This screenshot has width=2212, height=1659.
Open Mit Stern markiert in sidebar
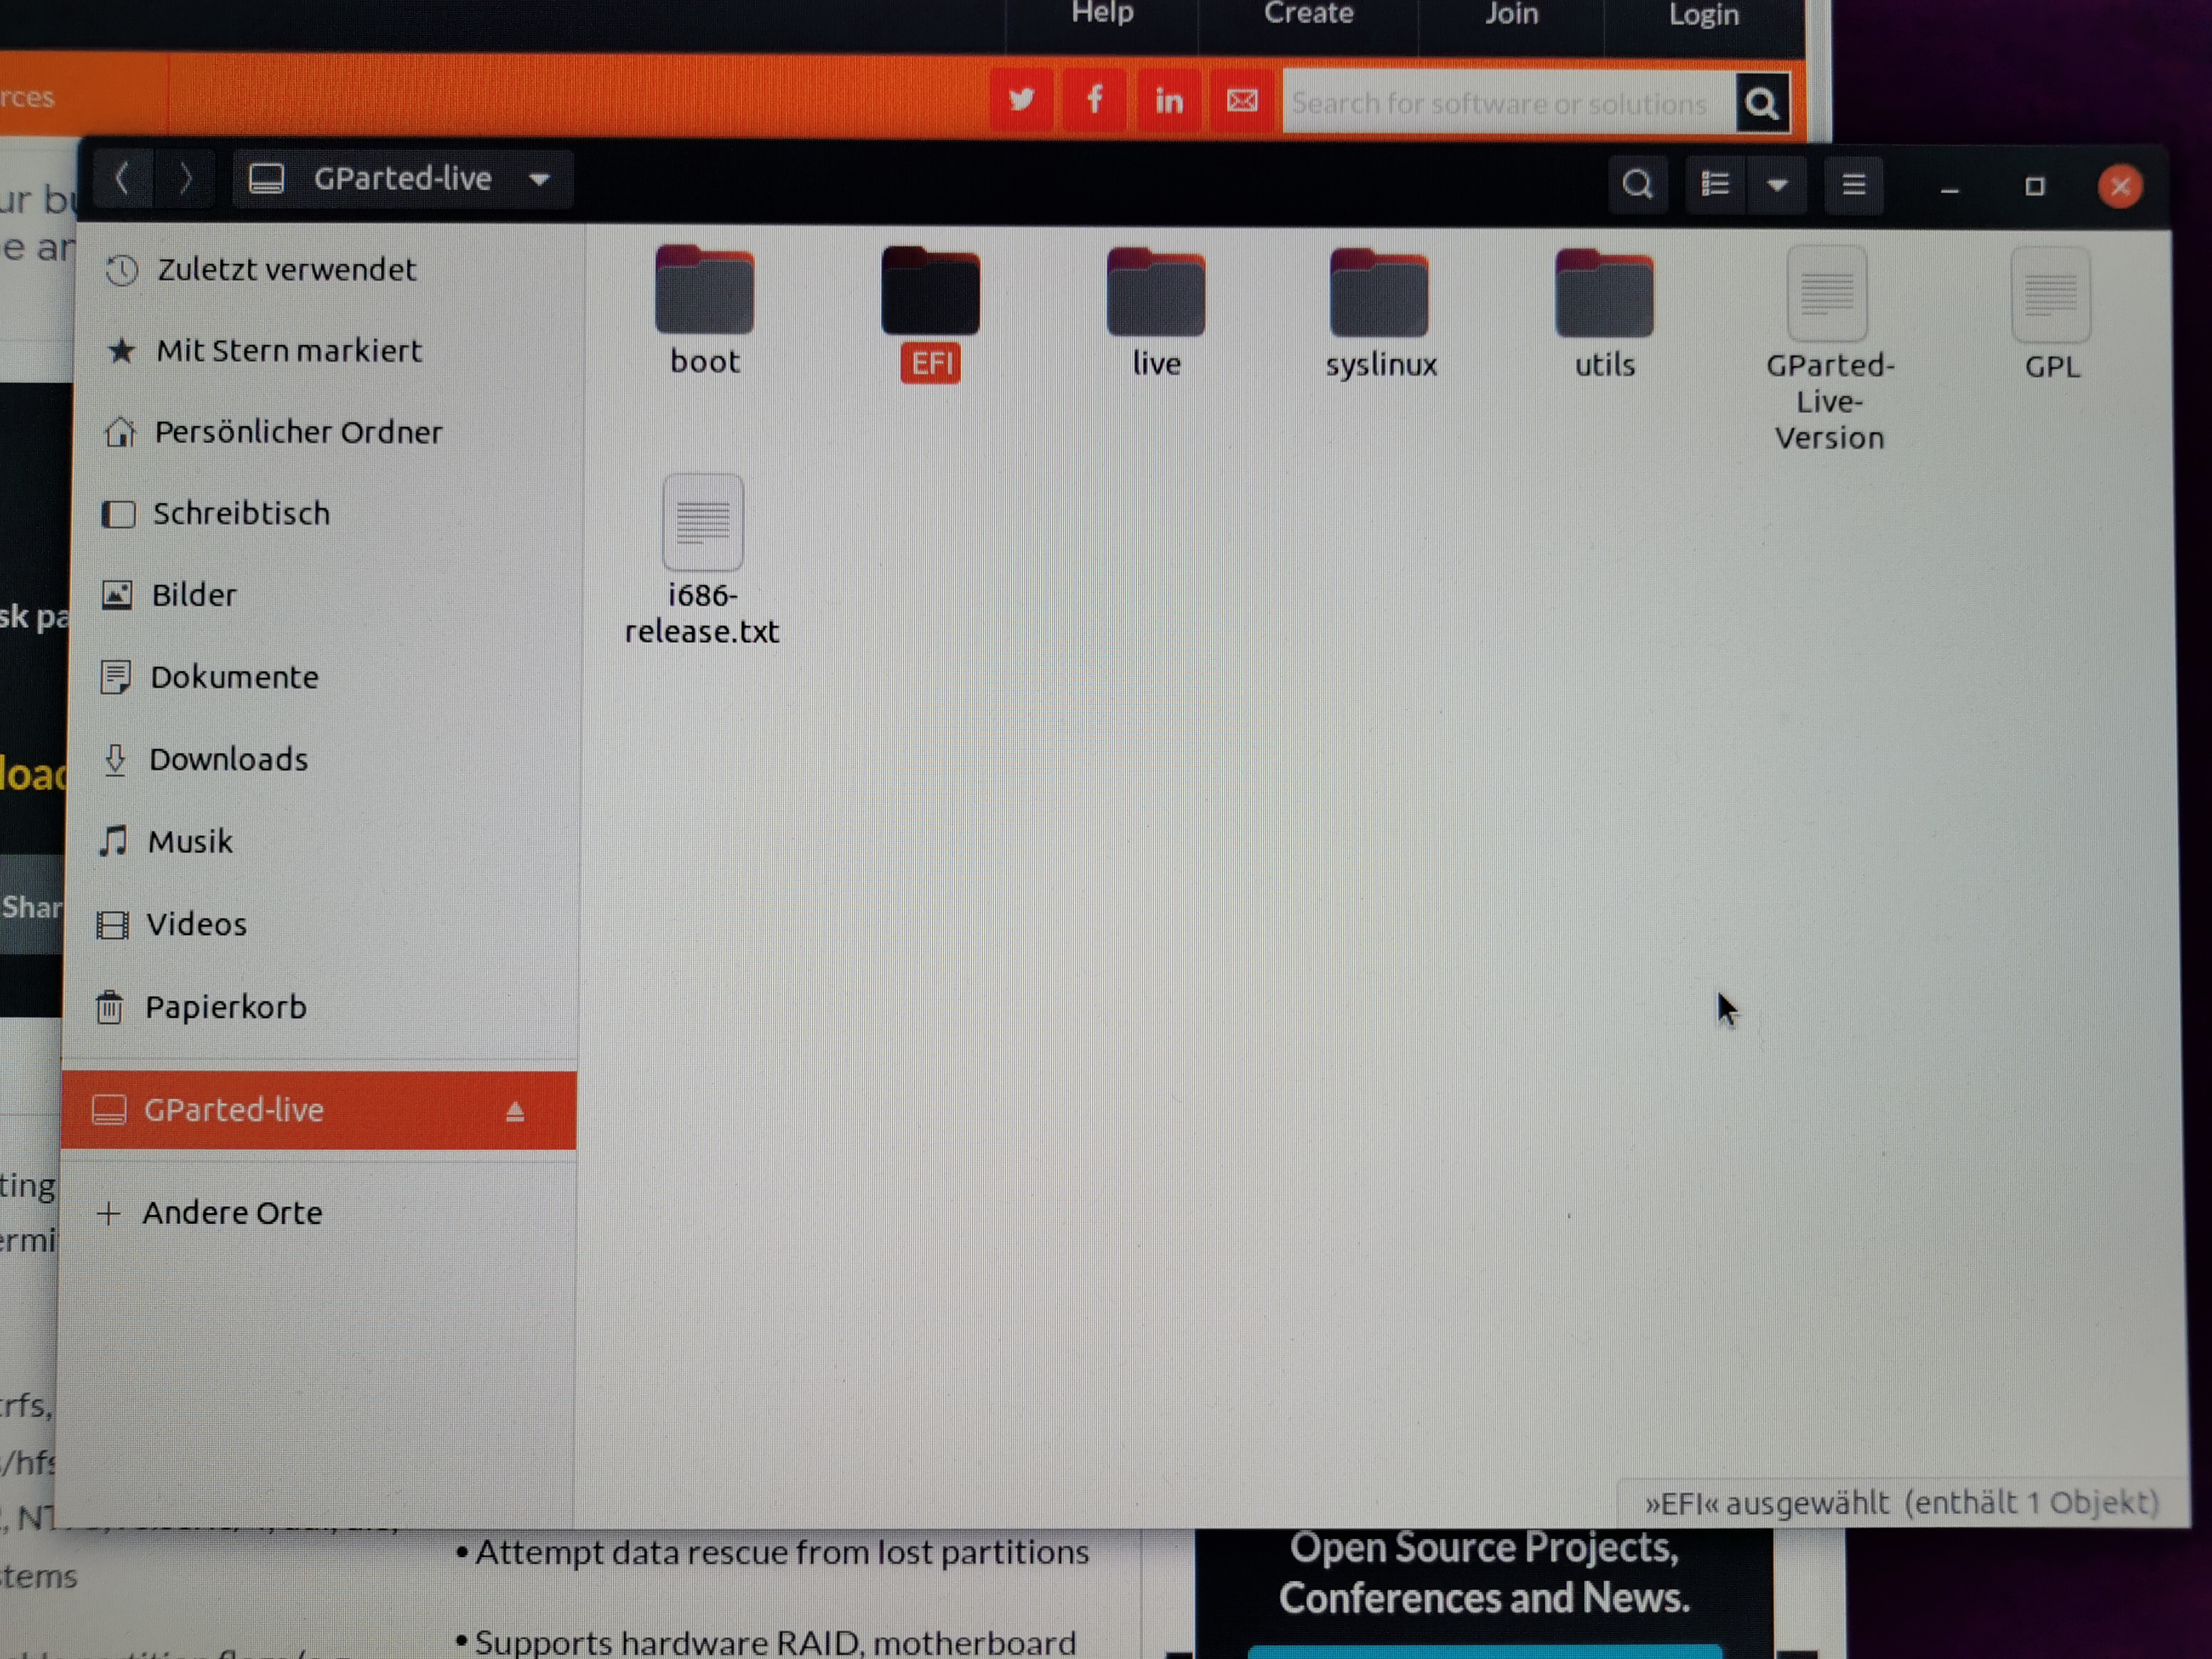[x=288, y=351]
